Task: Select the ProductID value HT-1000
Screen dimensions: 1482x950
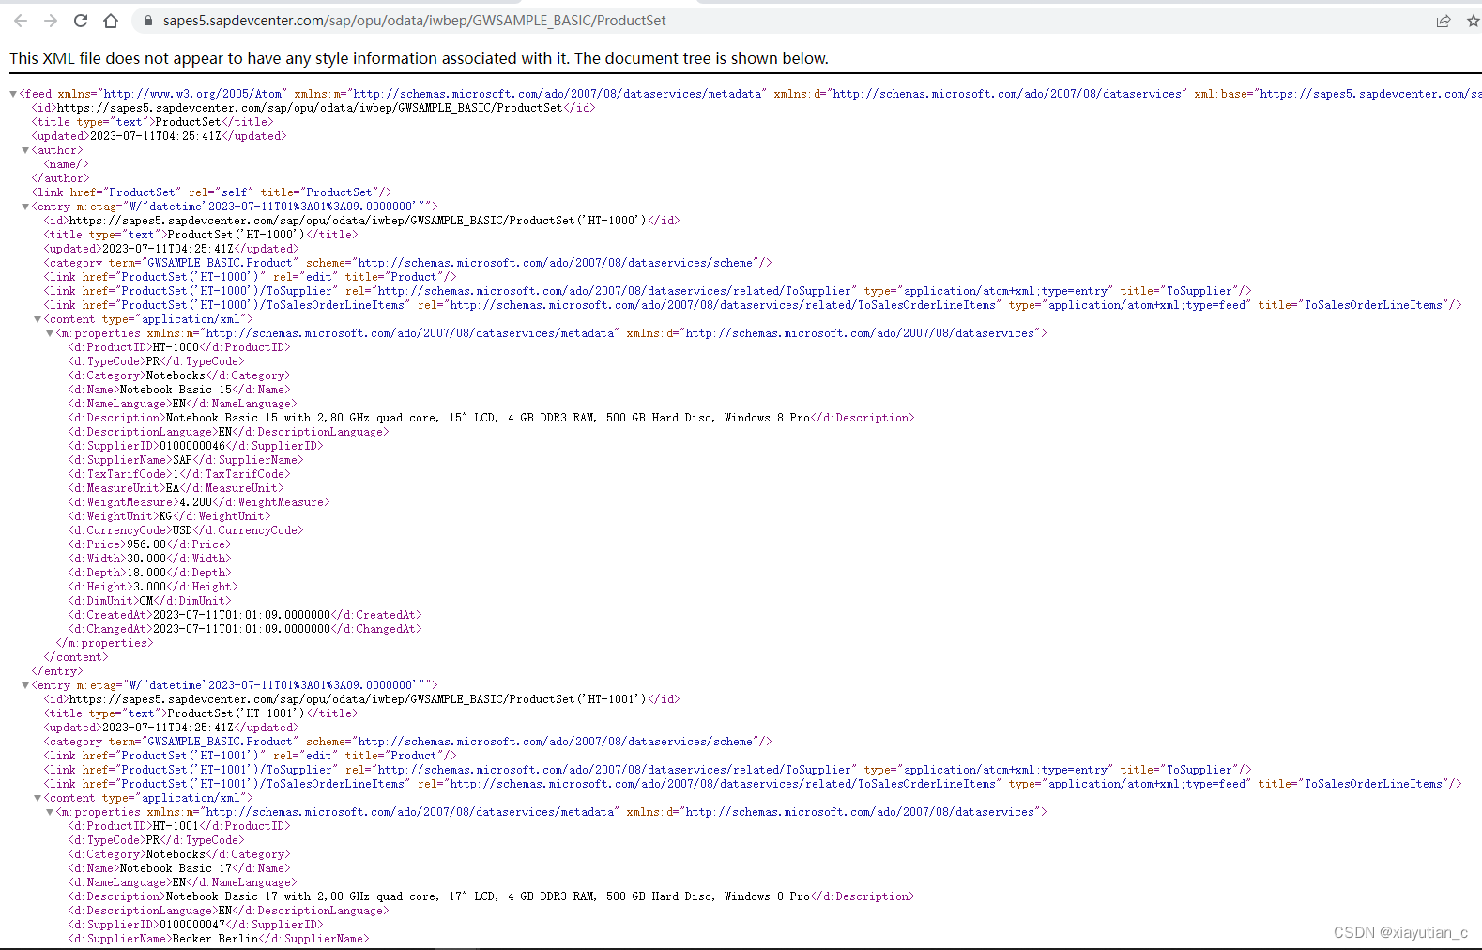Action: pyautogui.click(x=176, y=347)
